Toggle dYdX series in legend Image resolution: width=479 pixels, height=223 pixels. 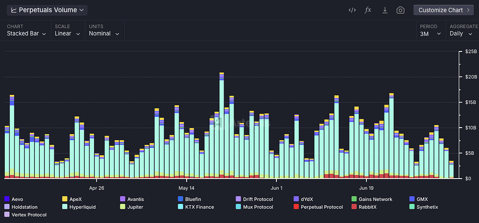pyautogui.click(x=303, y=199)
